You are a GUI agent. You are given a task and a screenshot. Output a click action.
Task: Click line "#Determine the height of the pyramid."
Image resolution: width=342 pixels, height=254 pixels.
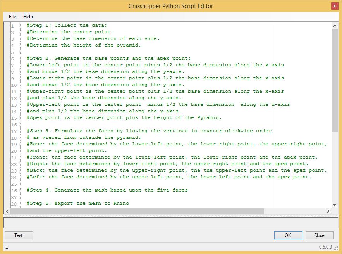point(84,45)
